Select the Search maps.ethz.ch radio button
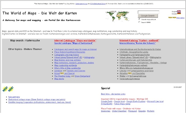This screenshot has height=115, width=186. (139, 19)
